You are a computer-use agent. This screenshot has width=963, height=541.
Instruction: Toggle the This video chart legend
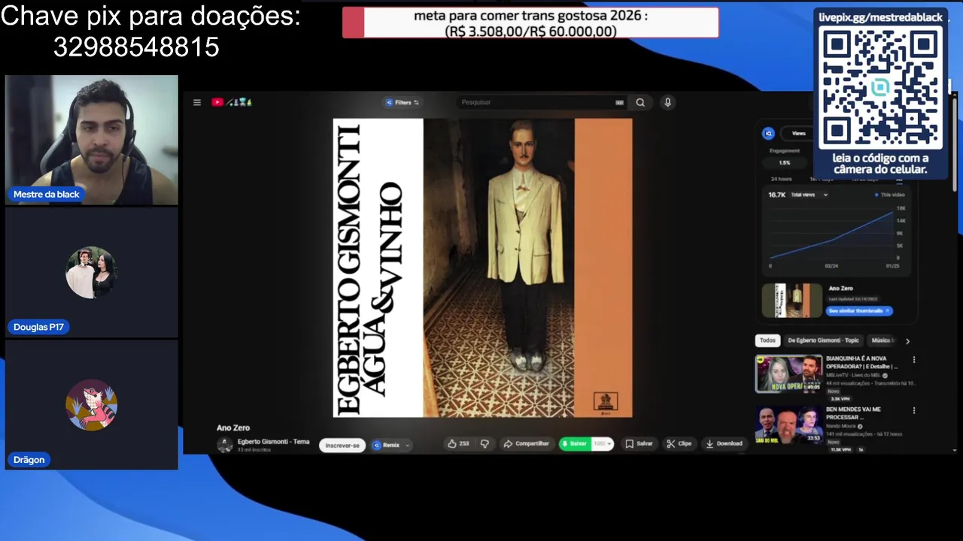pyautogui.click(x=889, y=195)
